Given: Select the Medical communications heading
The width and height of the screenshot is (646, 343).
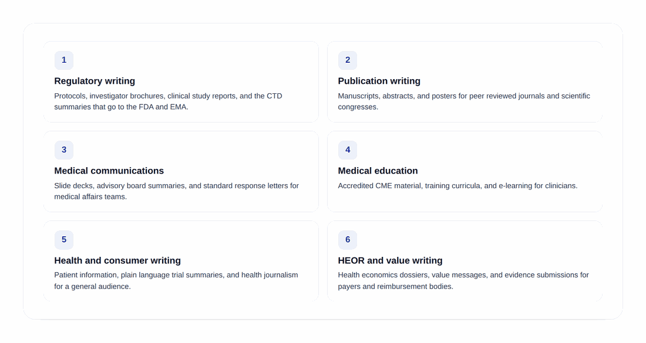Looking at the screenshot, I should tap(109, 171).
